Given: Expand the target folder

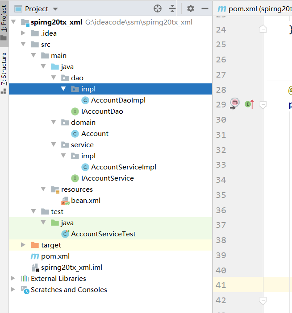Looking at the screenshot, I should tap(23, 245).
